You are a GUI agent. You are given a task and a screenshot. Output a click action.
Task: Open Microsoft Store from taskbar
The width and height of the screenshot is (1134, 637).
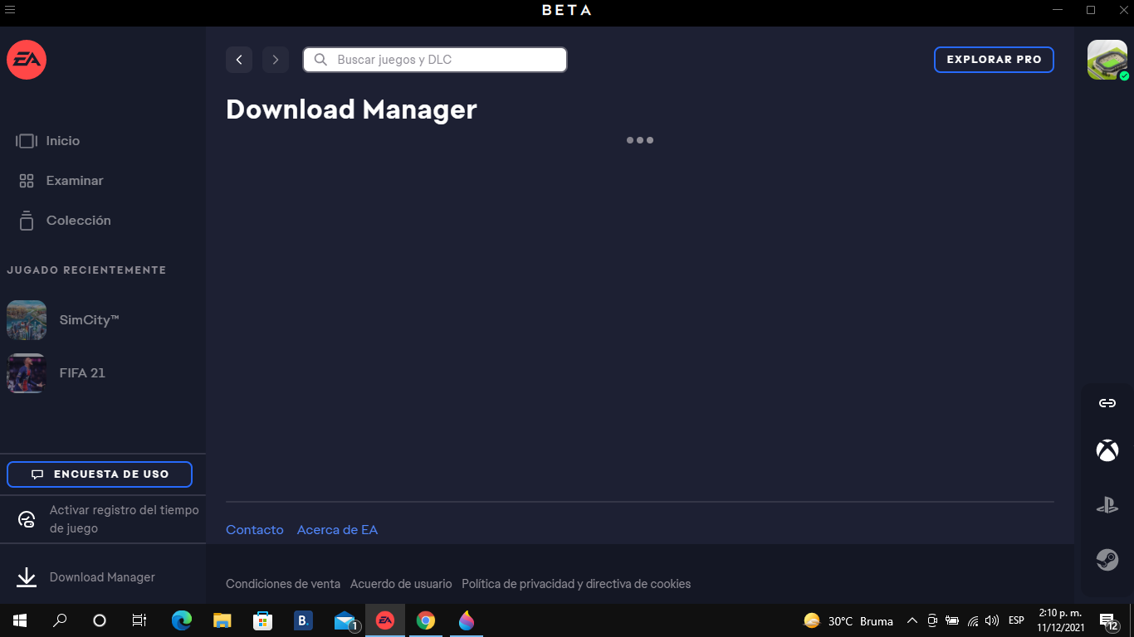[263, 620]
